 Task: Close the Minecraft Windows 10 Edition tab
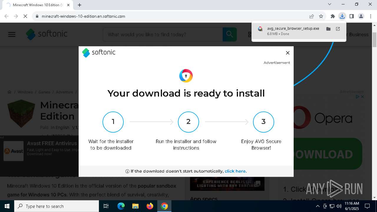(68, 5)
